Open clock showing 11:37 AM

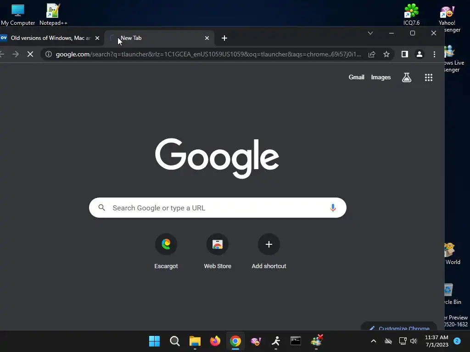[x=437, y=341]
